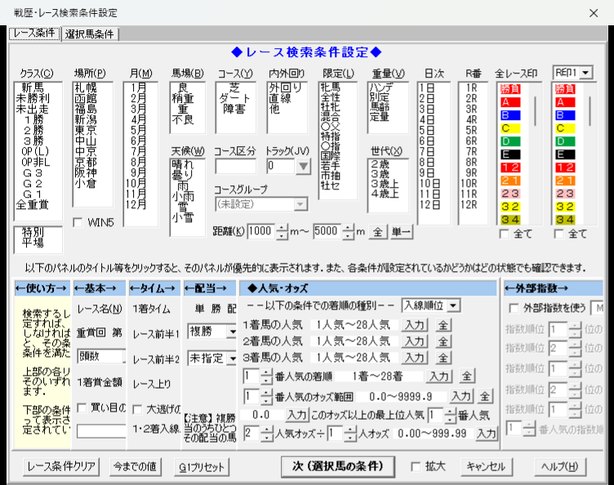Select 晴れ in 天候 list
The height and width of the screenshot is (485, 614).
182,164
